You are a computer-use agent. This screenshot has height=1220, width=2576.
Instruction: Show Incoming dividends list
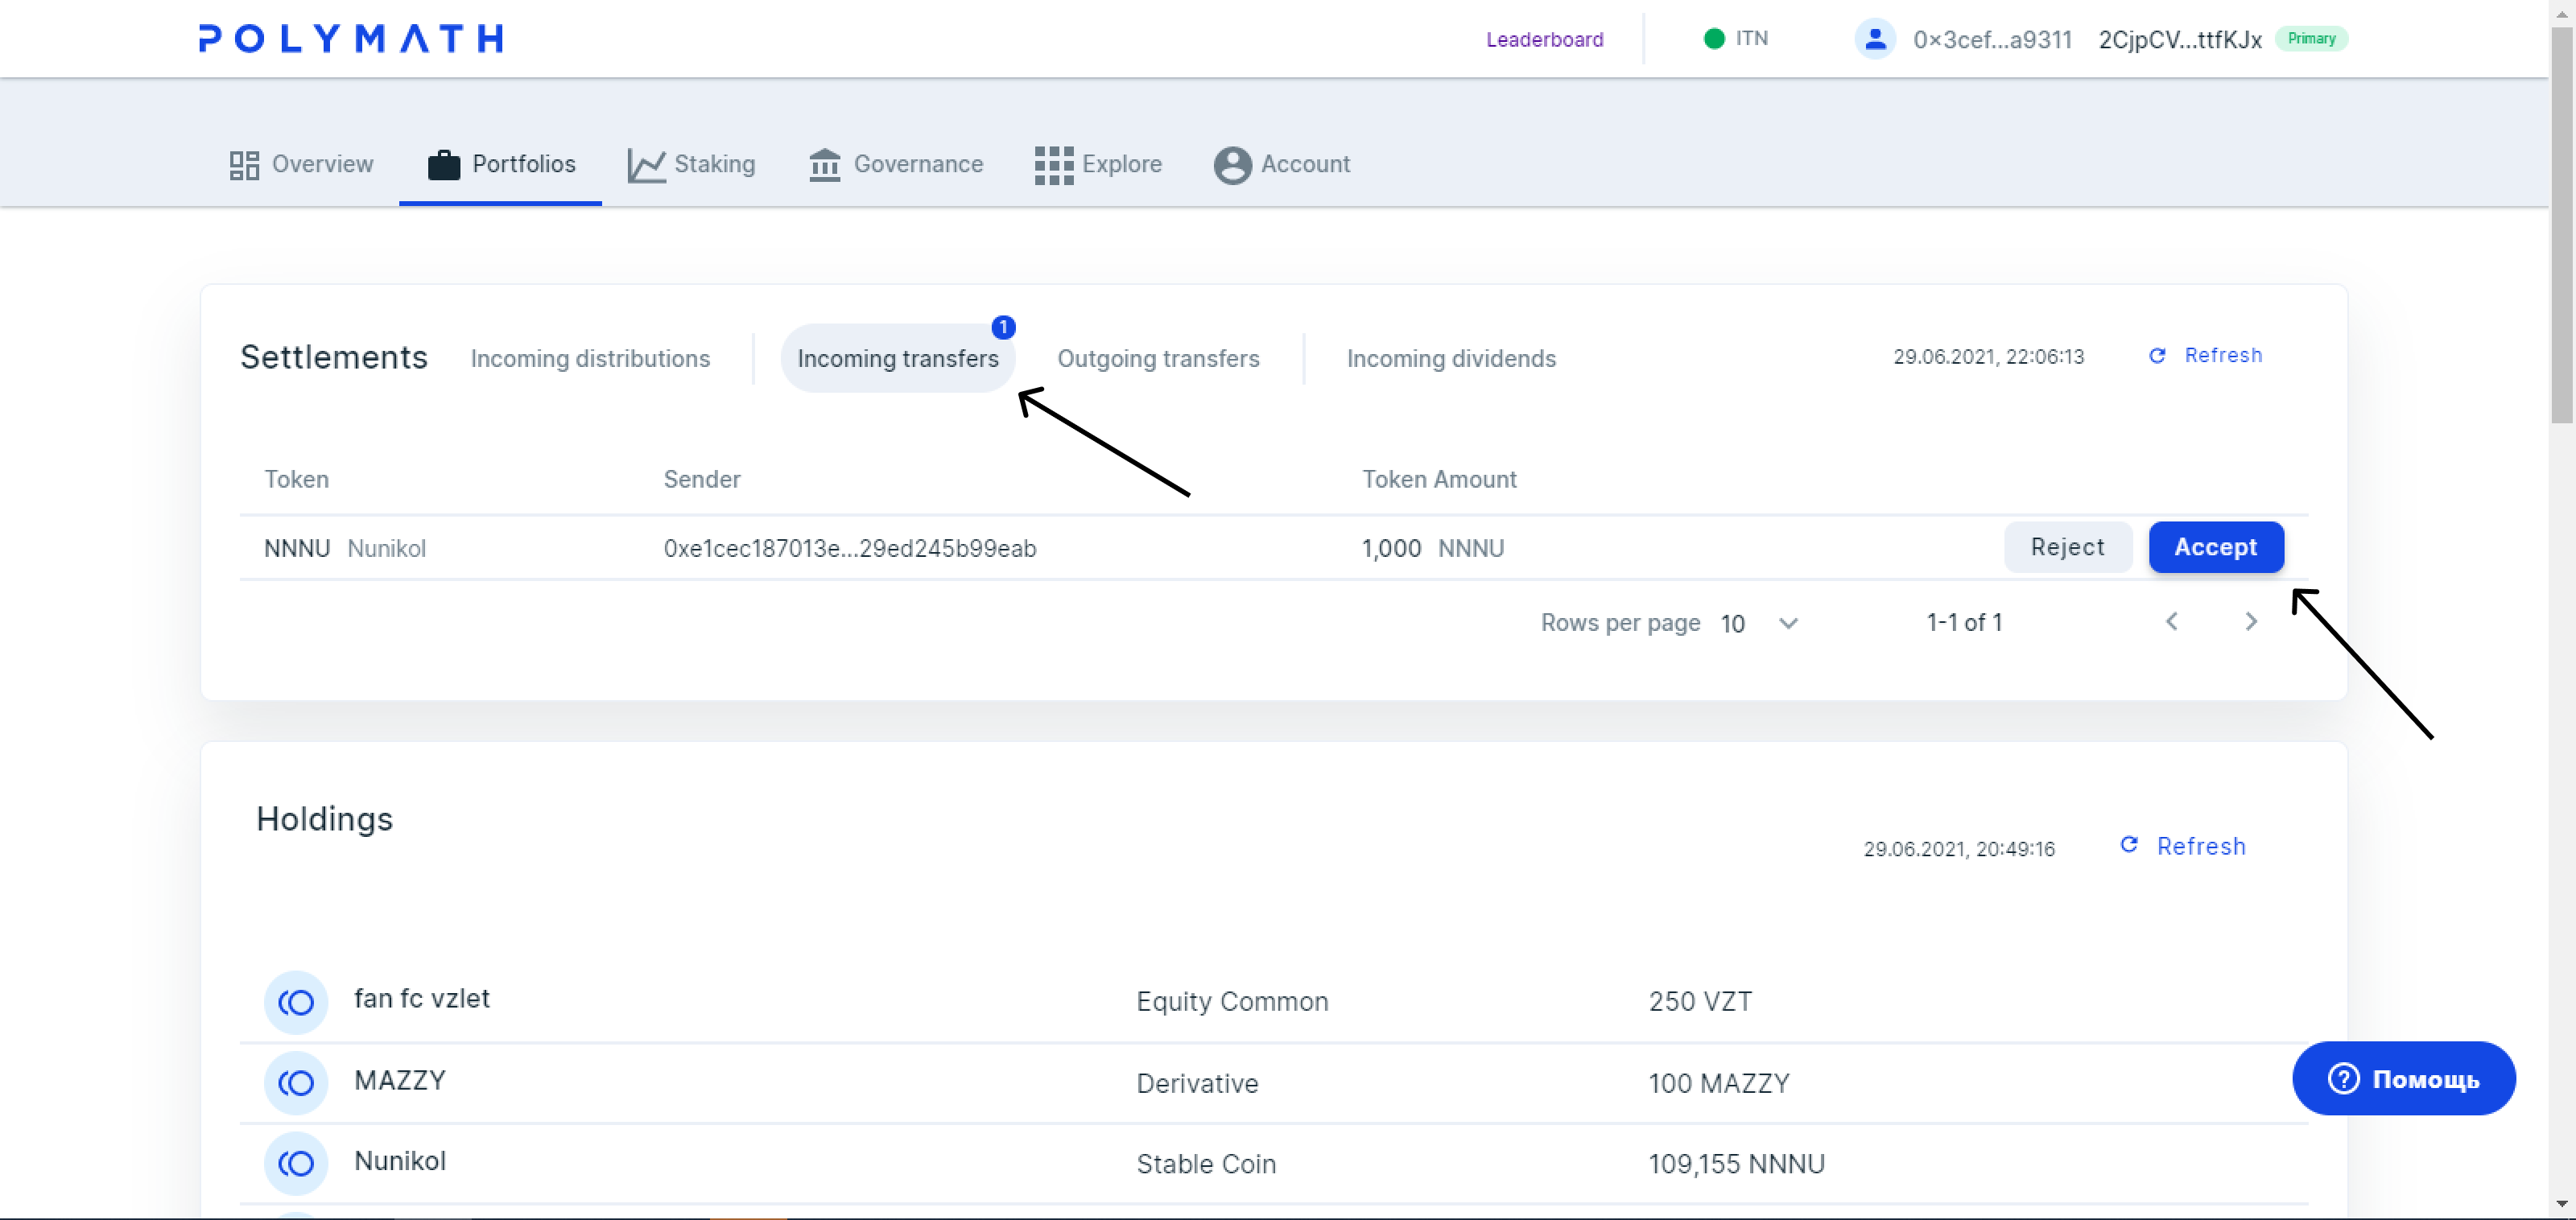tap(1451, 358)
